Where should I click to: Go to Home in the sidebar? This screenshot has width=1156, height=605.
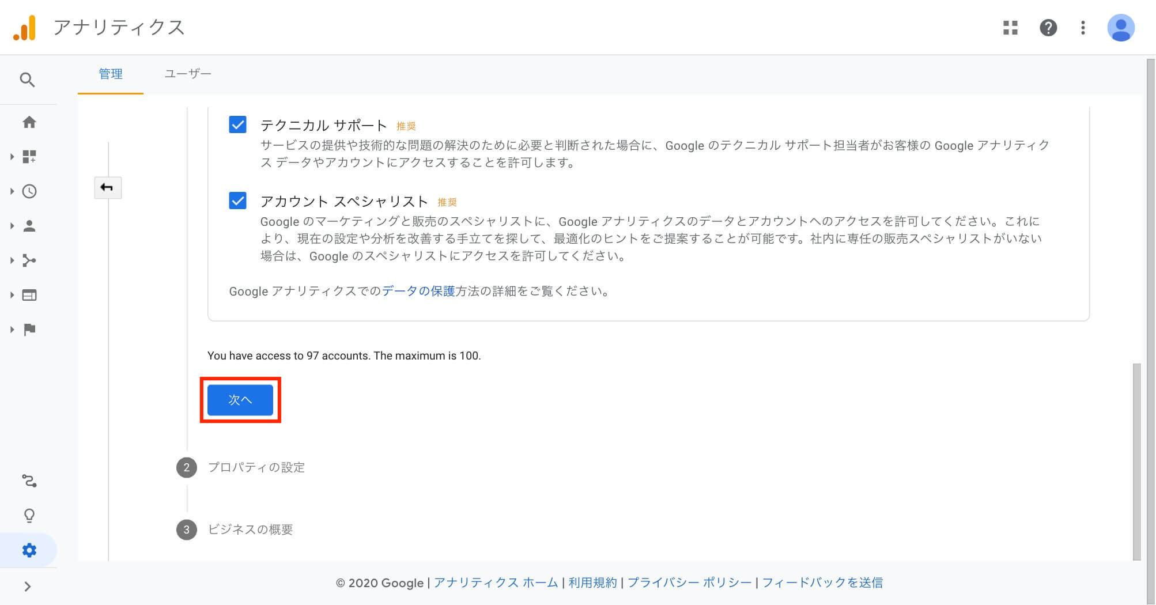point(29,122)
